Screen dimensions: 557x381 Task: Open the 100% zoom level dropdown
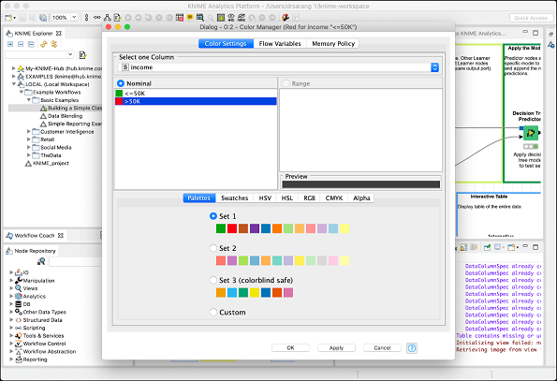[74, 17]
